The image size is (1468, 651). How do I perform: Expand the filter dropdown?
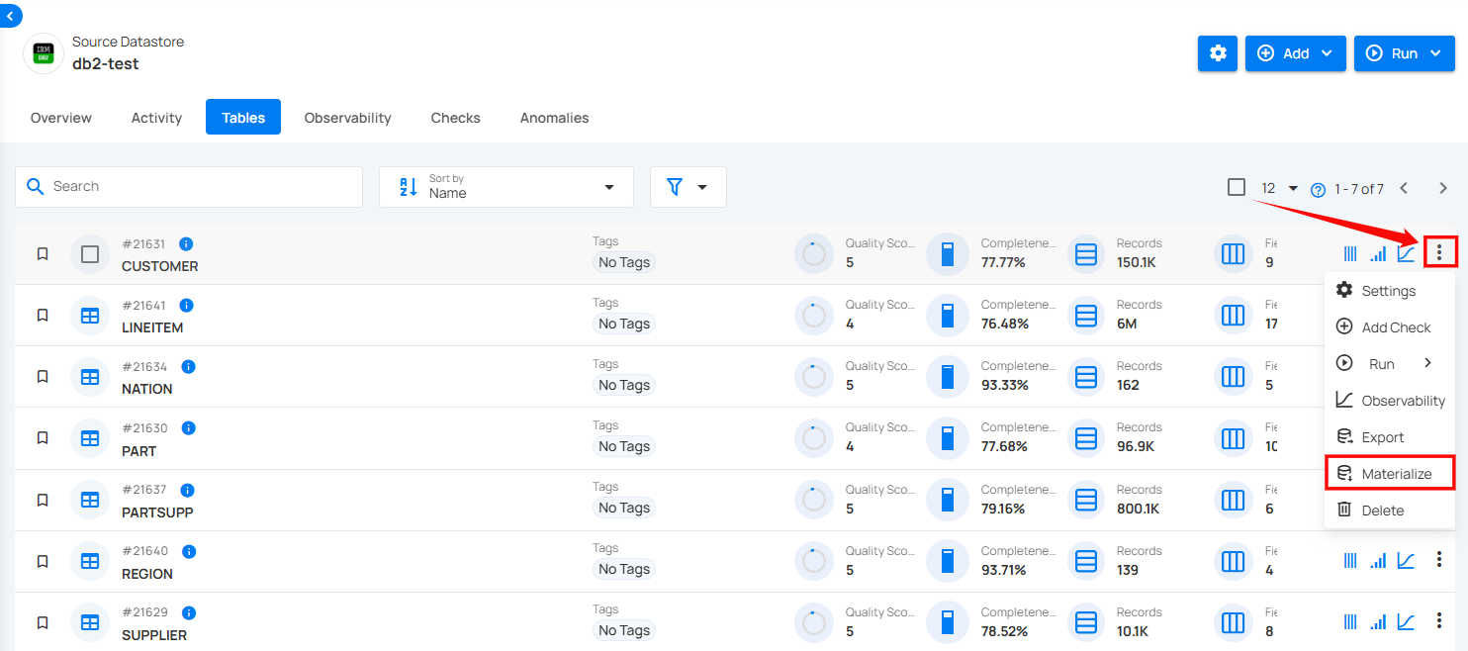click(688, 187)
